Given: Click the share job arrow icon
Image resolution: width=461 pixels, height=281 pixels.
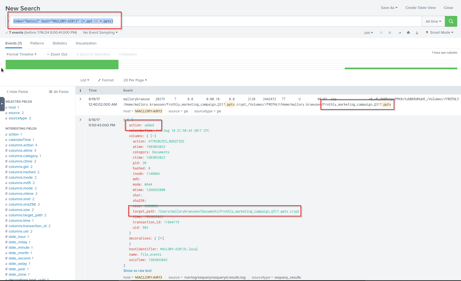Looking at the screenshot, I should pyautogui.click(x=400, y=33).
